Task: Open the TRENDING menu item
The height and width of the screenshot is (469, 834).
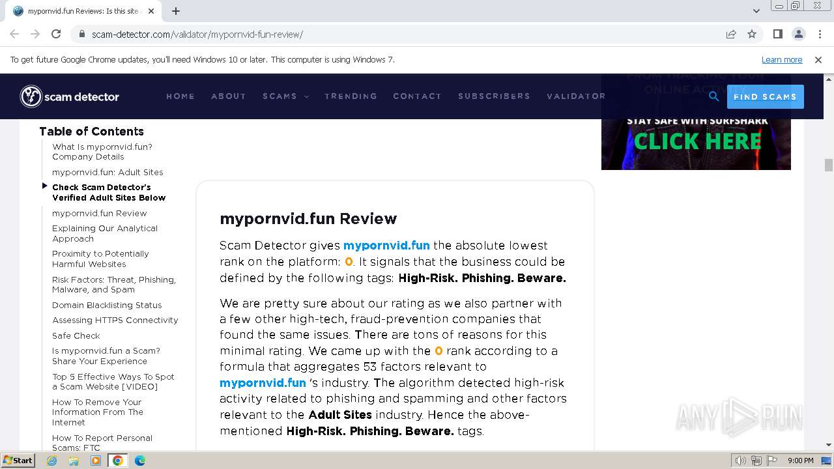Action: click(x=351, y=96)
